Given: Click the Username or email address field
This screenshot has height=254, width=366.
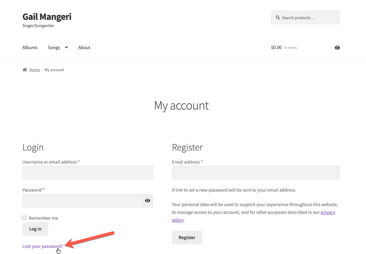Looking at the screenshot, I should [x=88, y=173].
